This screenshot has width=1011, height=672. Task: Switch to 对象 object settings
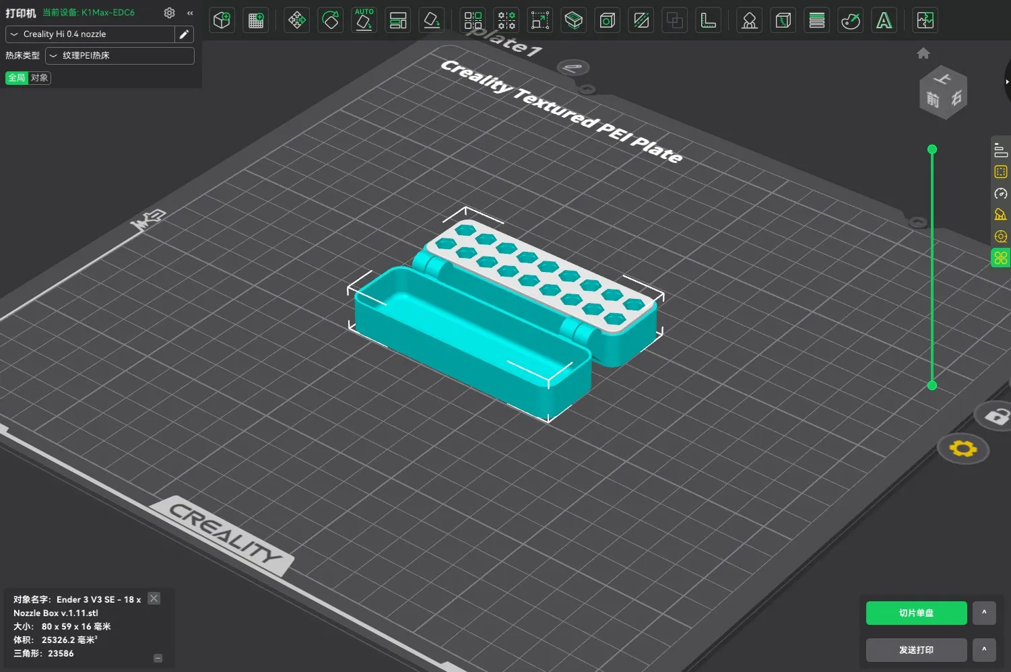pyautogui.click(x=40, y=78)
